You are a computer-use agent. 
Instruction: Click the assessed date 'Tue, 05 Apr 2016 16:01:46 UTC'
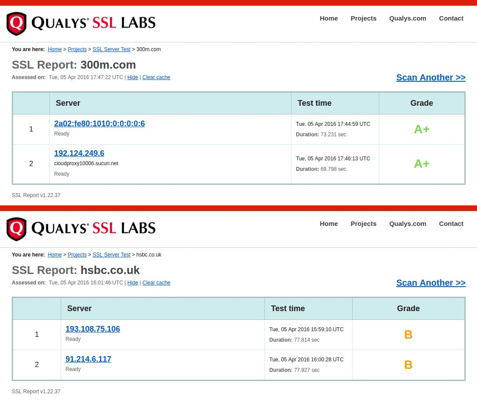[x=86, y=283]
